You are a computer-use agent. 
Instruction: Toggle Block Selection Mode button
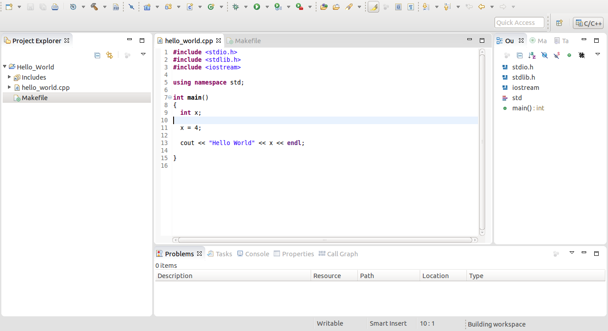click(398, 7)
